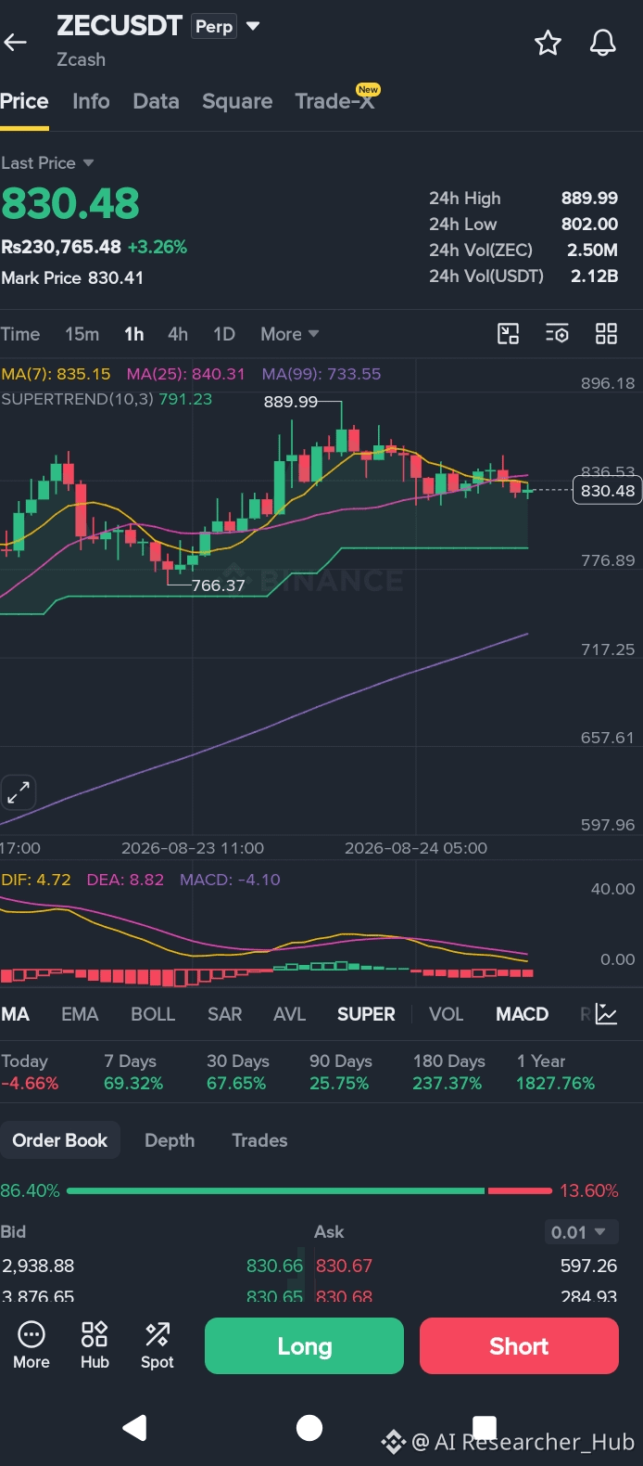The width and height of the screenshot is (643, 1466).
Task: Expand chart to fullscreen
Action: (19, 793)
